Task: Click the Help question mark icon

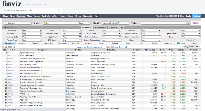Action: (179, 16)
